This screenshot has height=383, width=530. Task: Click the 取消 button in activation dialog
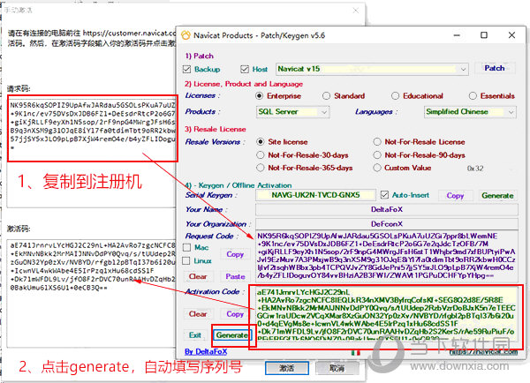point(337,368)
